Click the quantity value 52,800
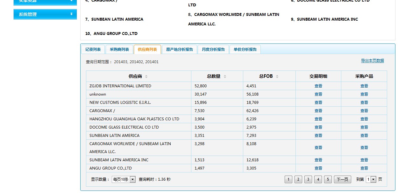412x194 pixels. coord(201,86)
